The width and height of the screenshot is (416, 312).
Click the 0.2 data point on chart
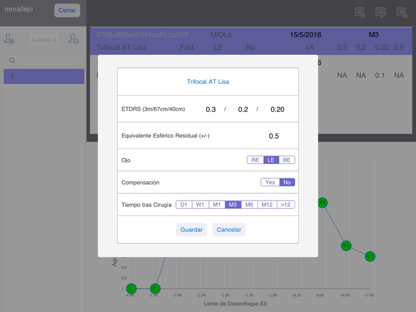[322, 202]
